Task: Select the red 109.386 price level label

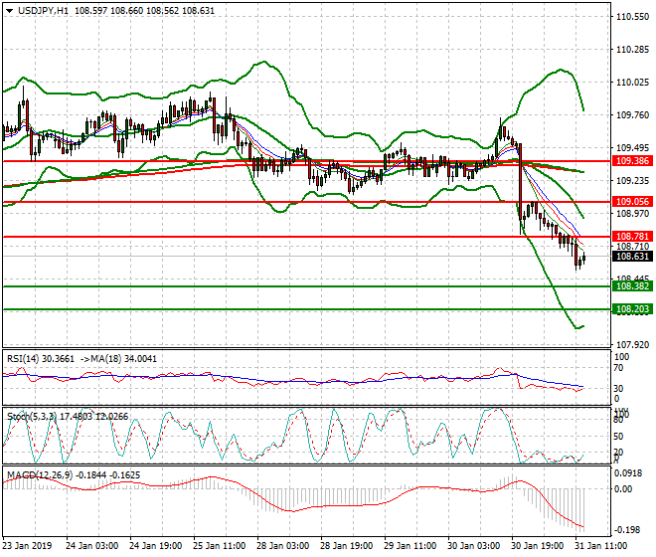Action: click(x=632, y=161)
